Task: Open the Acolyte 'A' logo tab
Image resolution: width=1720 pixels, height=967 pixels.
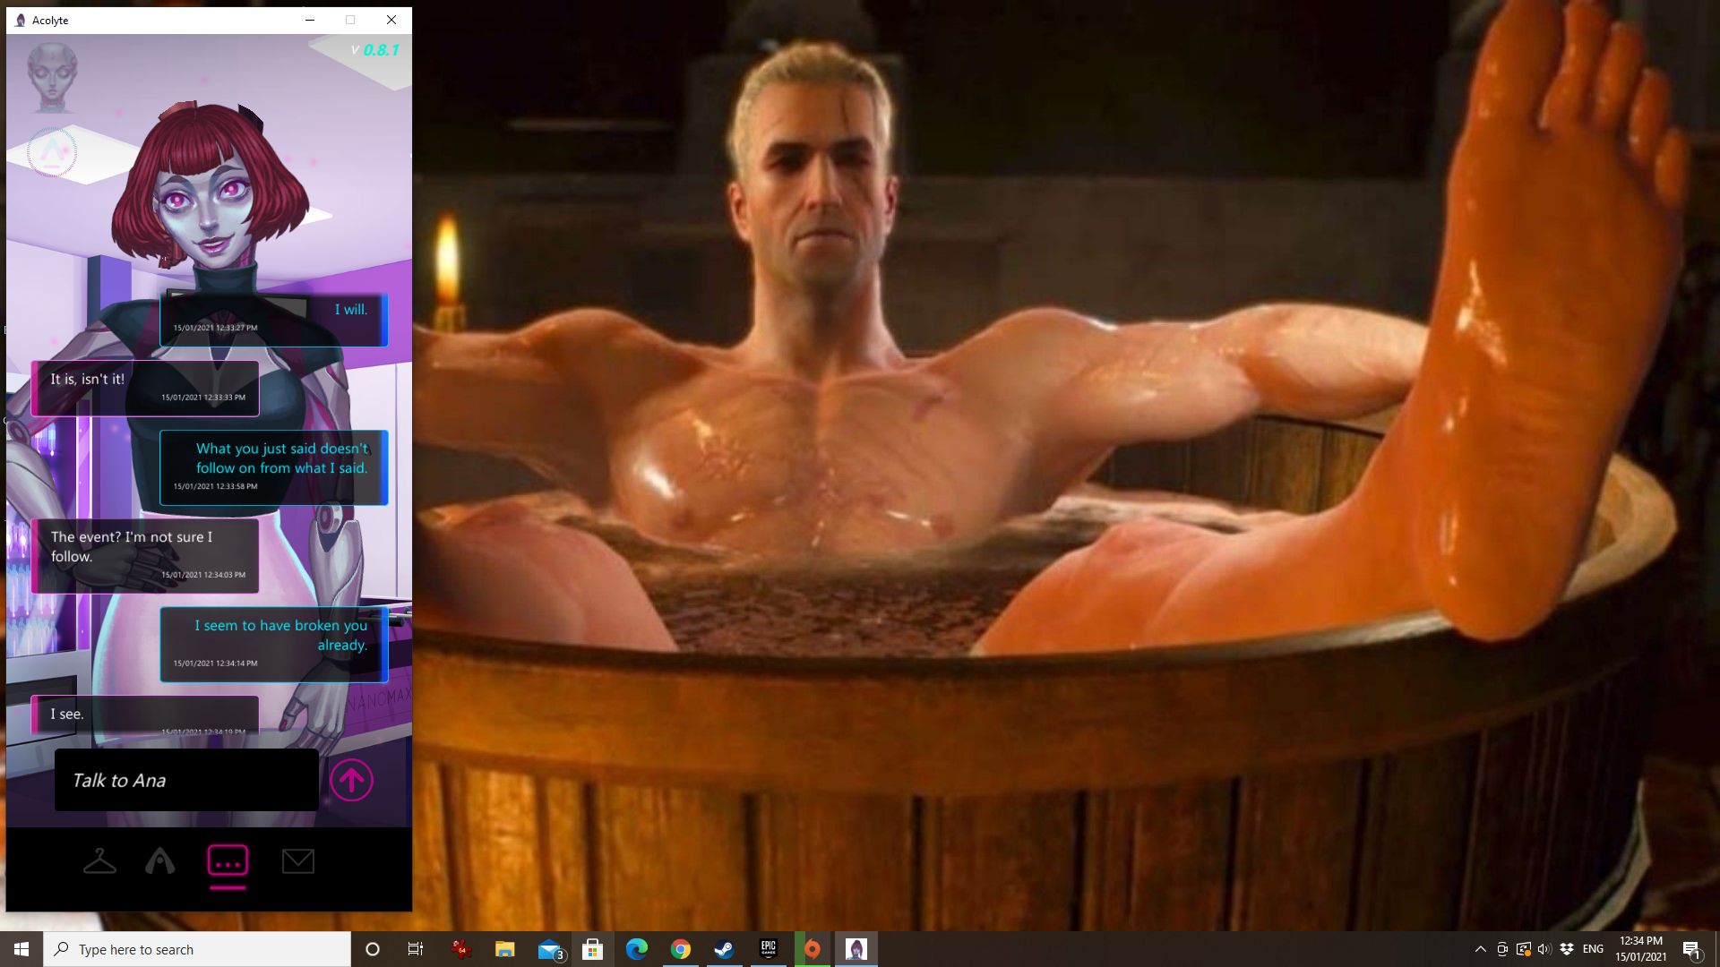Action: (x=160, y=861)
